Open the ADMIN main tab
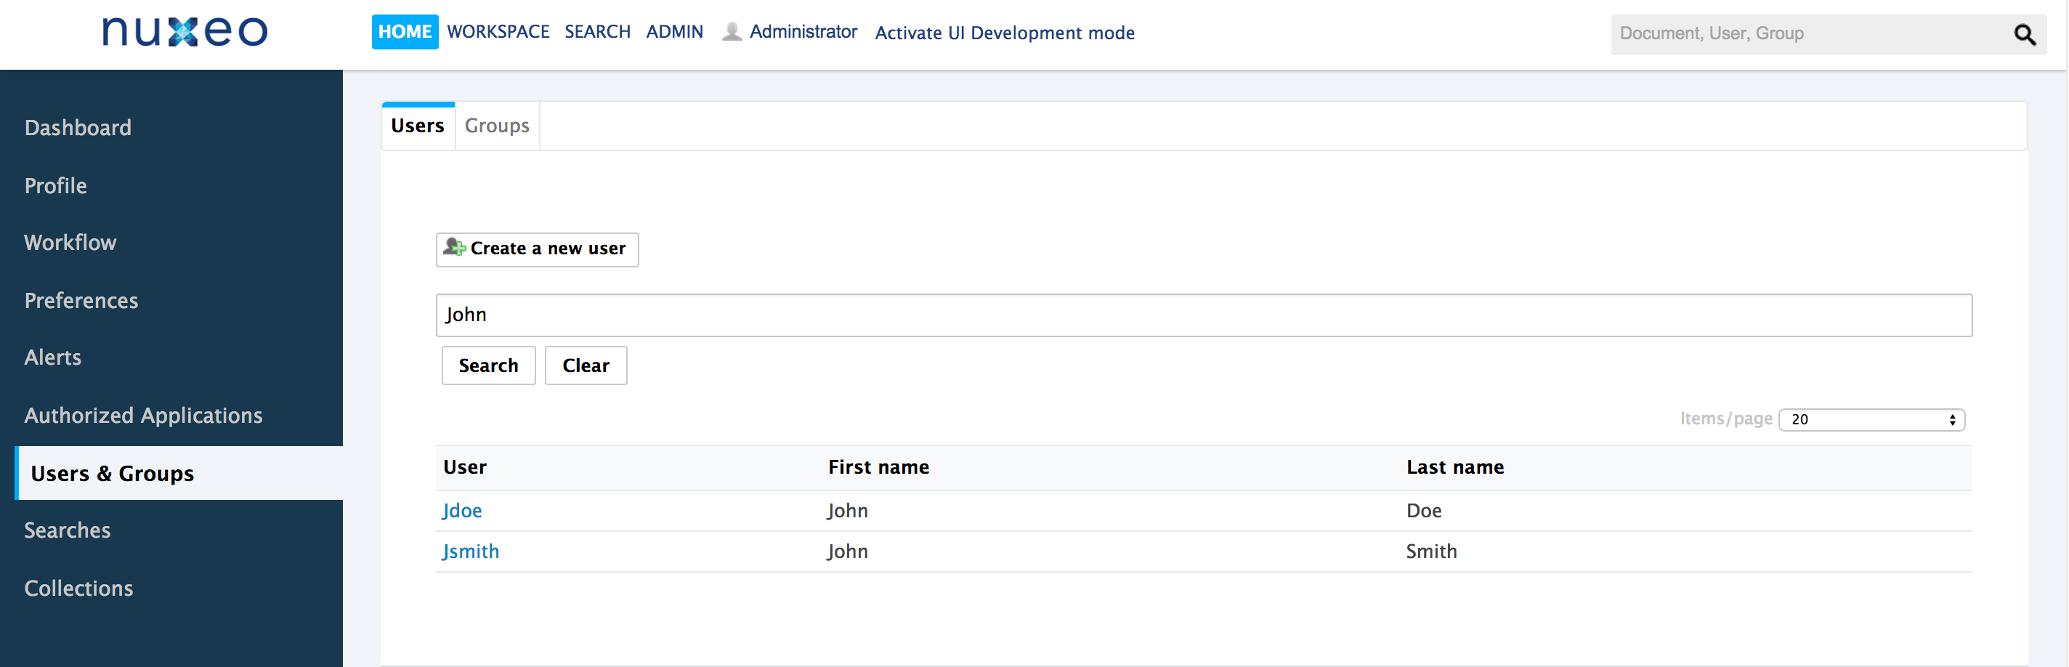Image resolution: width=2069 pixels, height=667 pixels. coord(675,31)
